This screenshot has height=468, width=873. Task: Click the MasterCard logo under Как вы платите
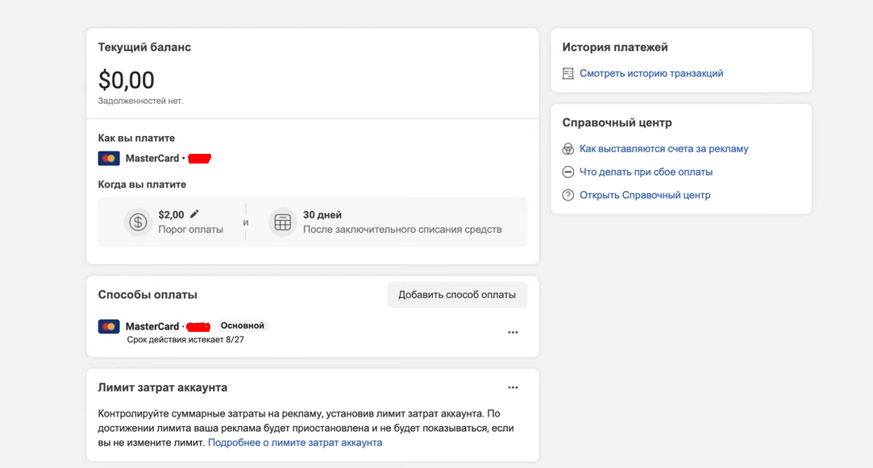(109, 159)
